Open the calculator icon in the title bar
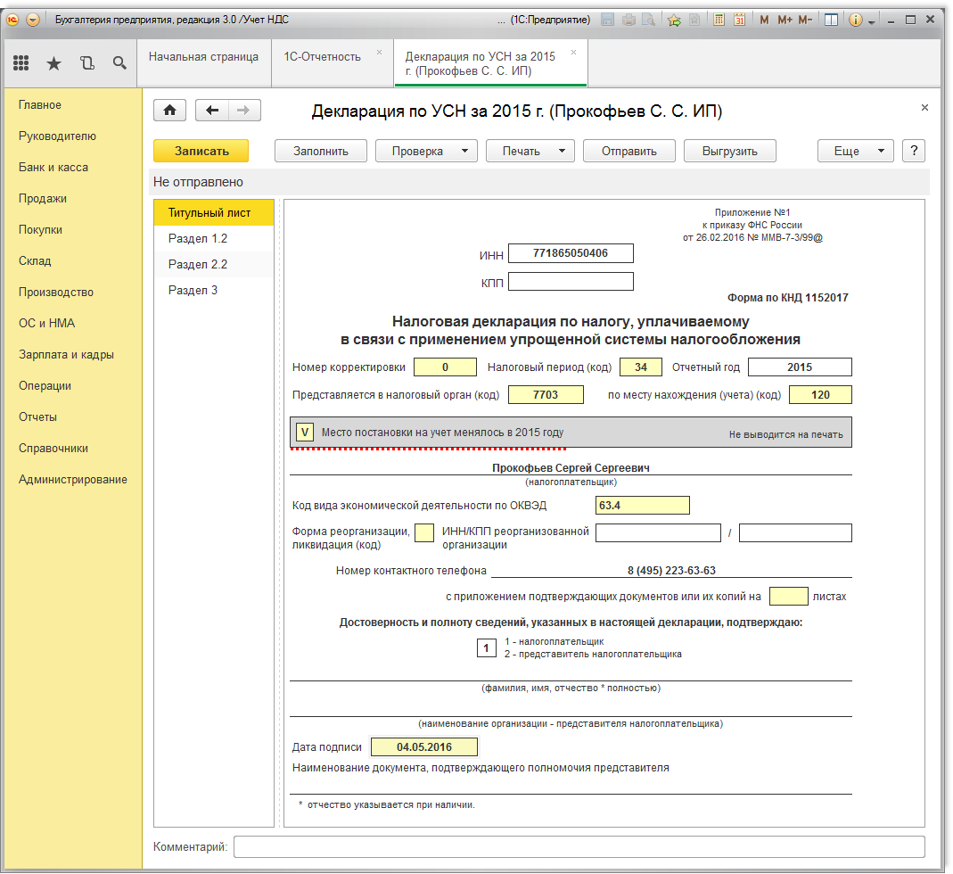 click(x=719, y=20)
